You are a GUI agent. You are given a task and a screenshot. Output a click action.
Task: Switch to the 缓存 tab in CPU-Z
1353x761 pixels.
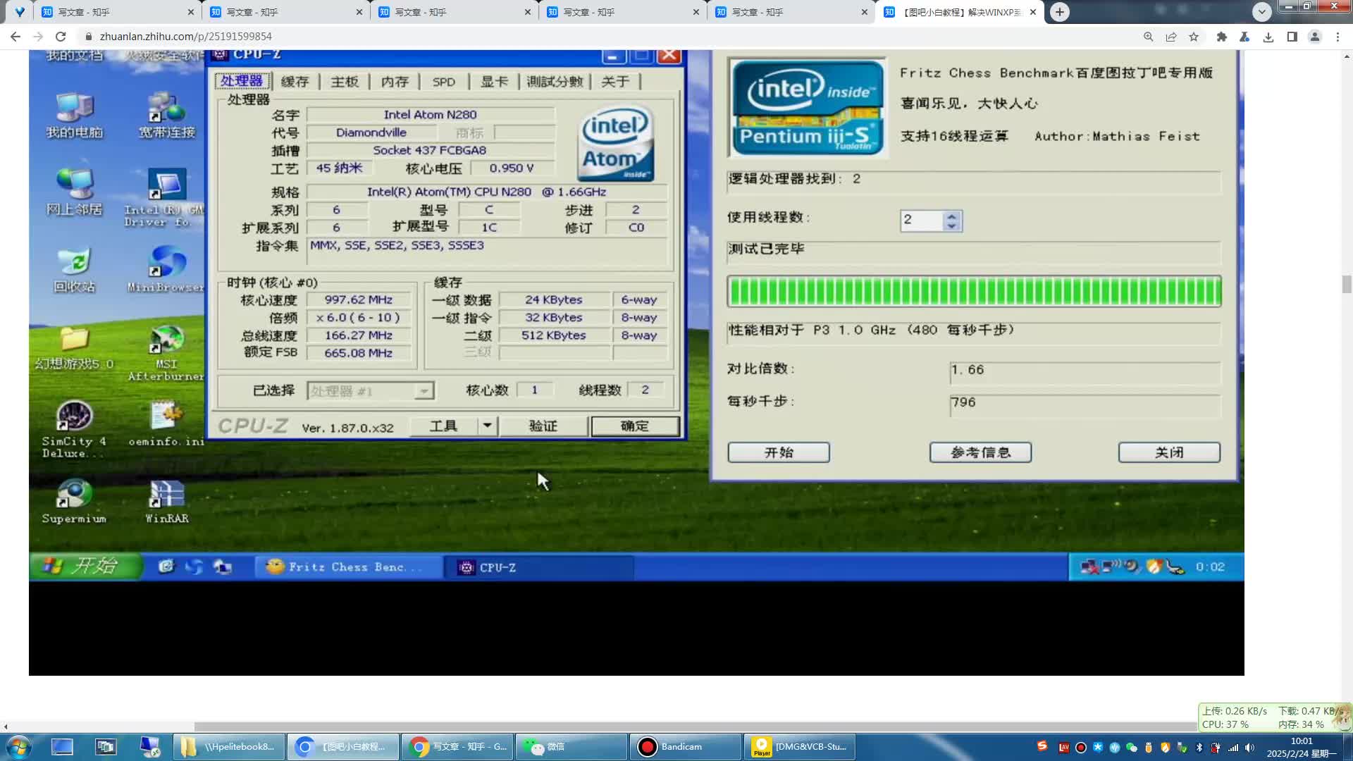click(295, 81)
